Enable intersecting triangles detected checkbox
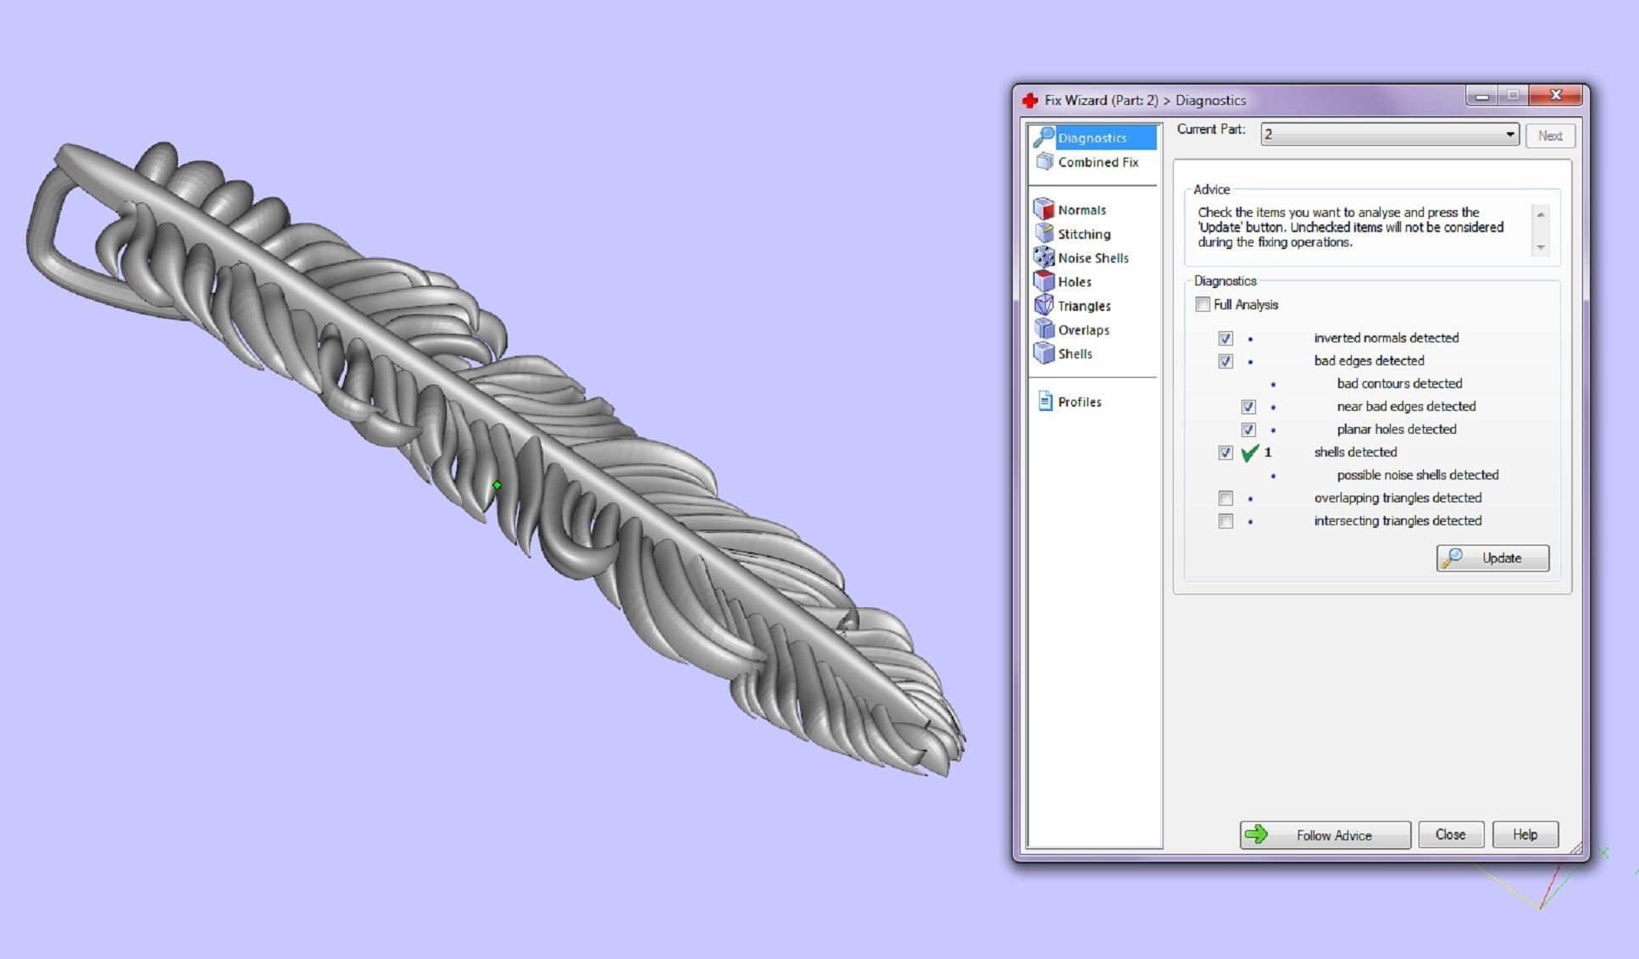The image size is (1639, 959). click(1225, 521)
